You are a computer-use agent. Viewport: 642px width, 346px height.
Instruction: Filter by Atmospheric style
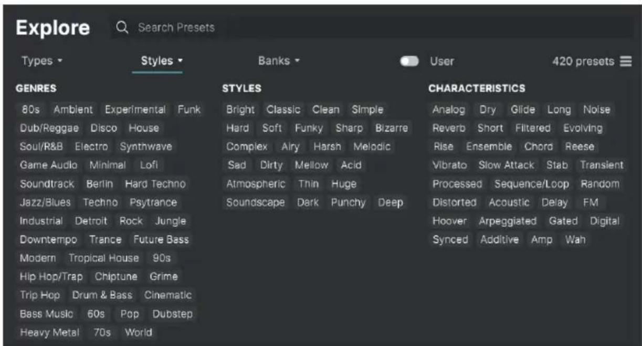256,184
